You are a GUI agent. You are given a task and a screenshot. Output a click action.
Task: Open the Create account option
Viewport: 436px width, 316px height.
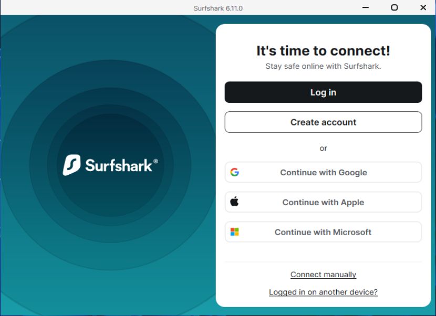point(323,122)
